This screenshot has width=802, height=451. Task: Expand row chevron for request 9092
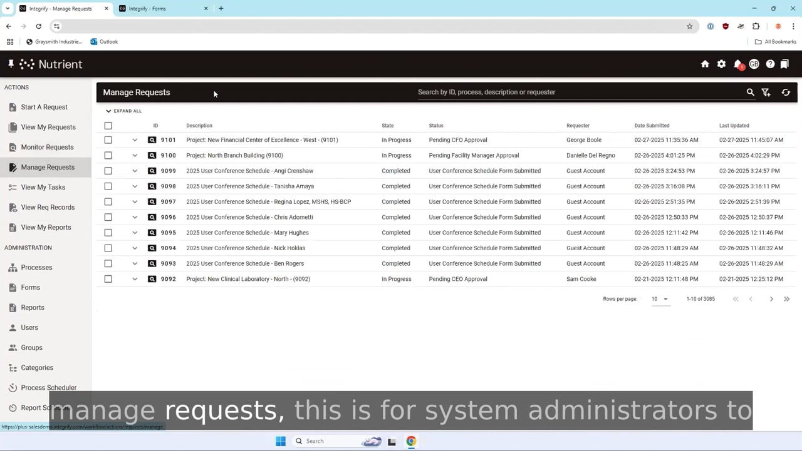coord(135,279)
